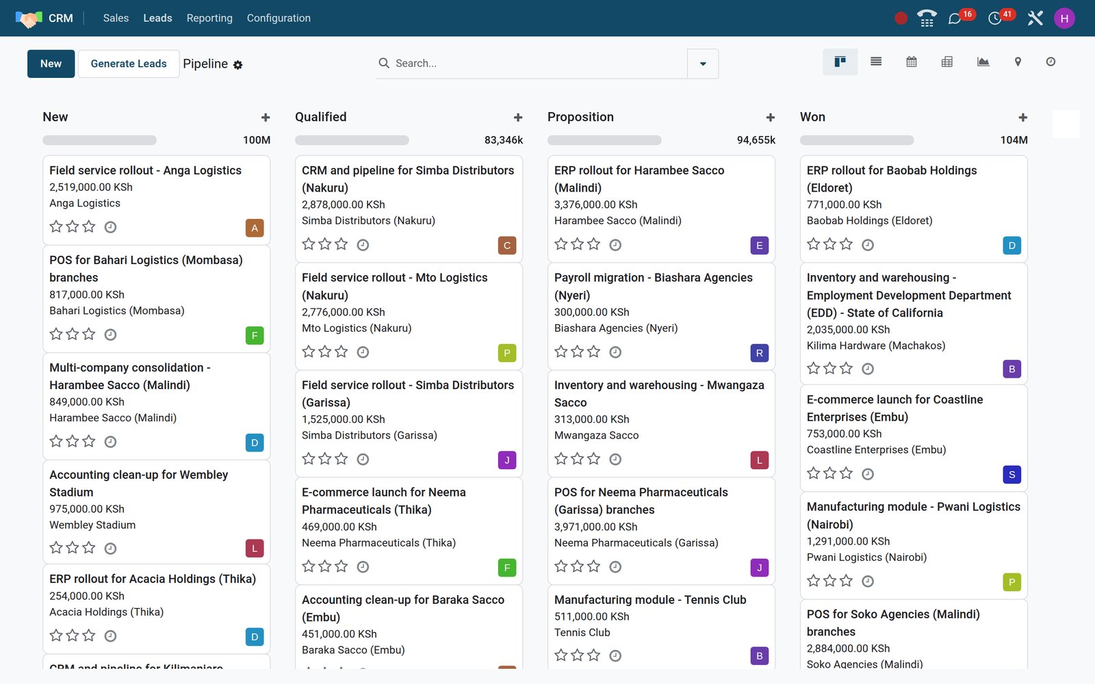
Task: Expand the search options dropdown arrow
Action: pyautogui.click(x=703, y=64)
